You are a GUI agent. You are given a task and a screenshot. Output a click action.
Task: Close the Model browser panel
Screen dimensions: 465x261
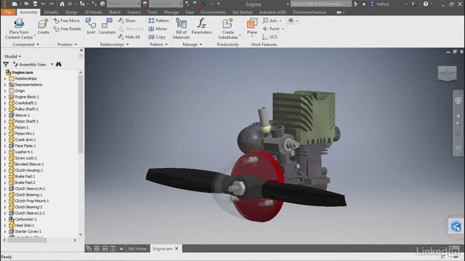[81, 50]
